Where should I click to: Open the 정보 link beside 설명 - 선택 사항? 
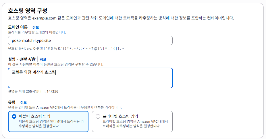pyautogui.click(x=43, y=59)
